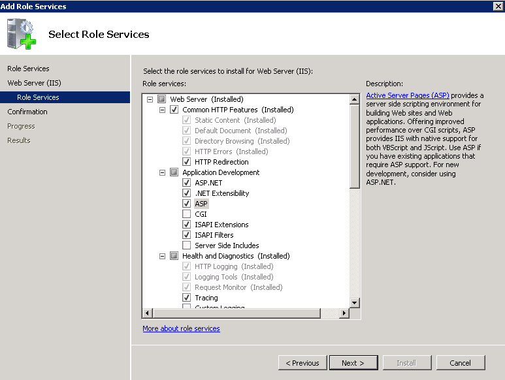Collapse the Application Development node
Screen dimensions: 505x380
(x=162, y=172)
